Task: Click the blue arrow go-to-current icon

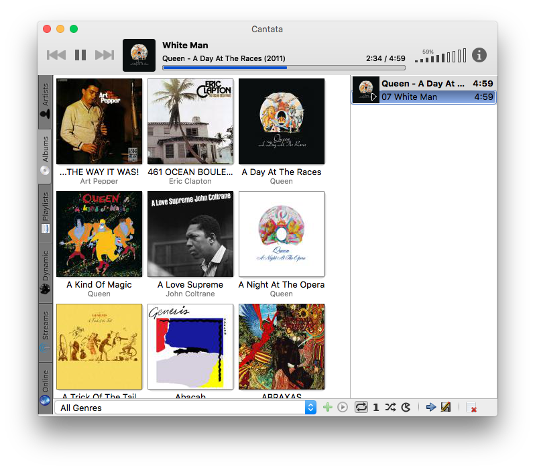Action: click(431, 407)
